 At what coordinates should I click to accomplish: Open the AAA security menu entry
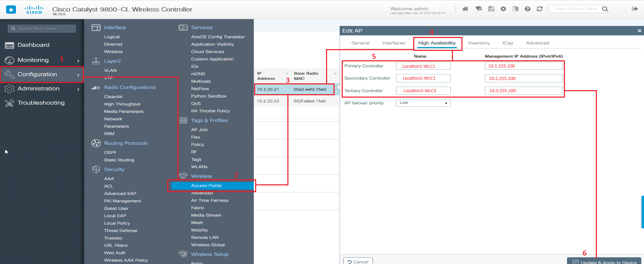pyautogui.click(x=109, y=179)
